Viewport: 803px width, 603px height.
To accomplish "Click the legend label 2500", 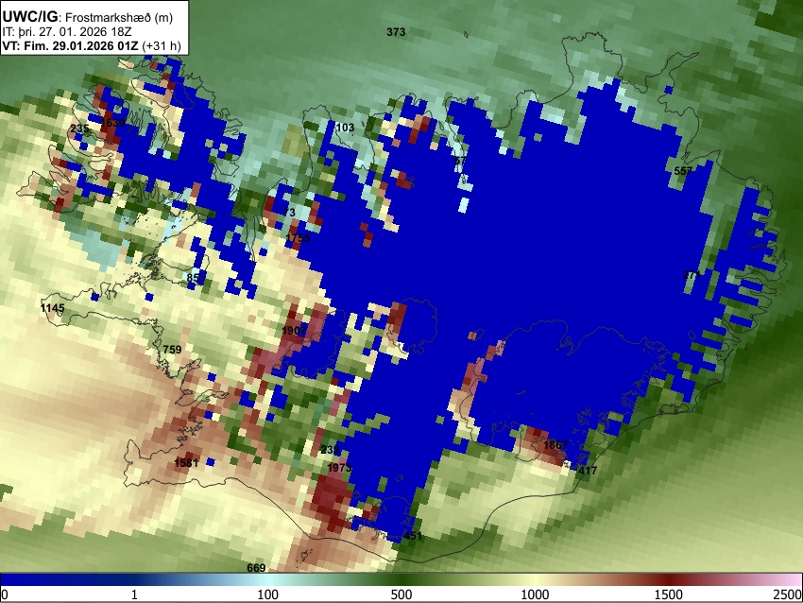I will click(788, 594).
